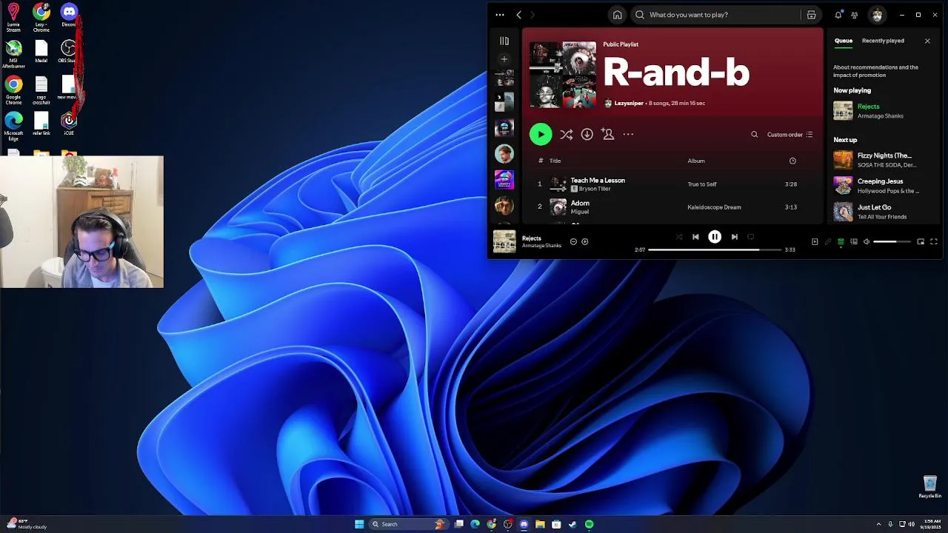Mute the Spotify volume
The image size is (948, 533).
867,241
